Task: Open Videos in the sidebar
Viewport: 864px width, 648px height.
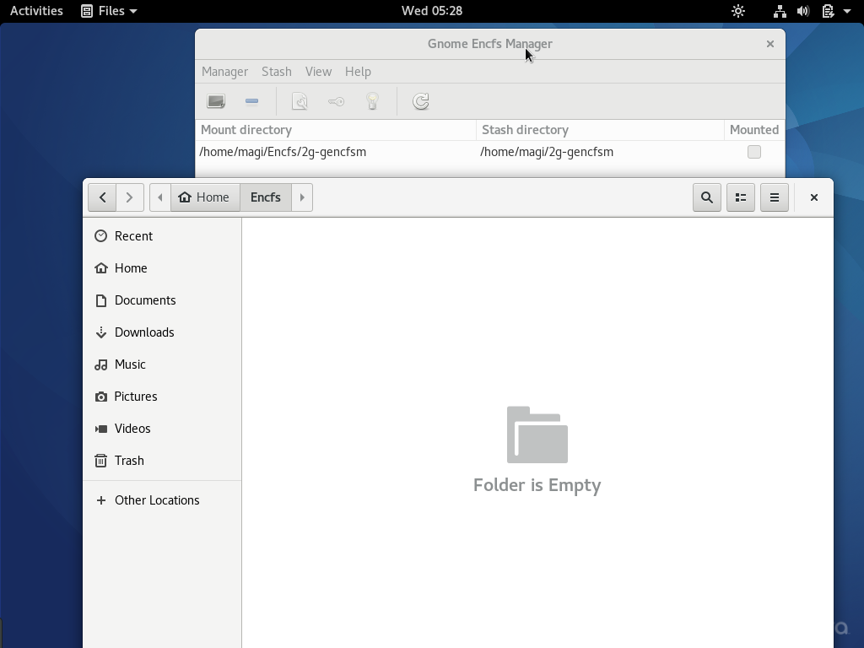Action: [162, 428]
